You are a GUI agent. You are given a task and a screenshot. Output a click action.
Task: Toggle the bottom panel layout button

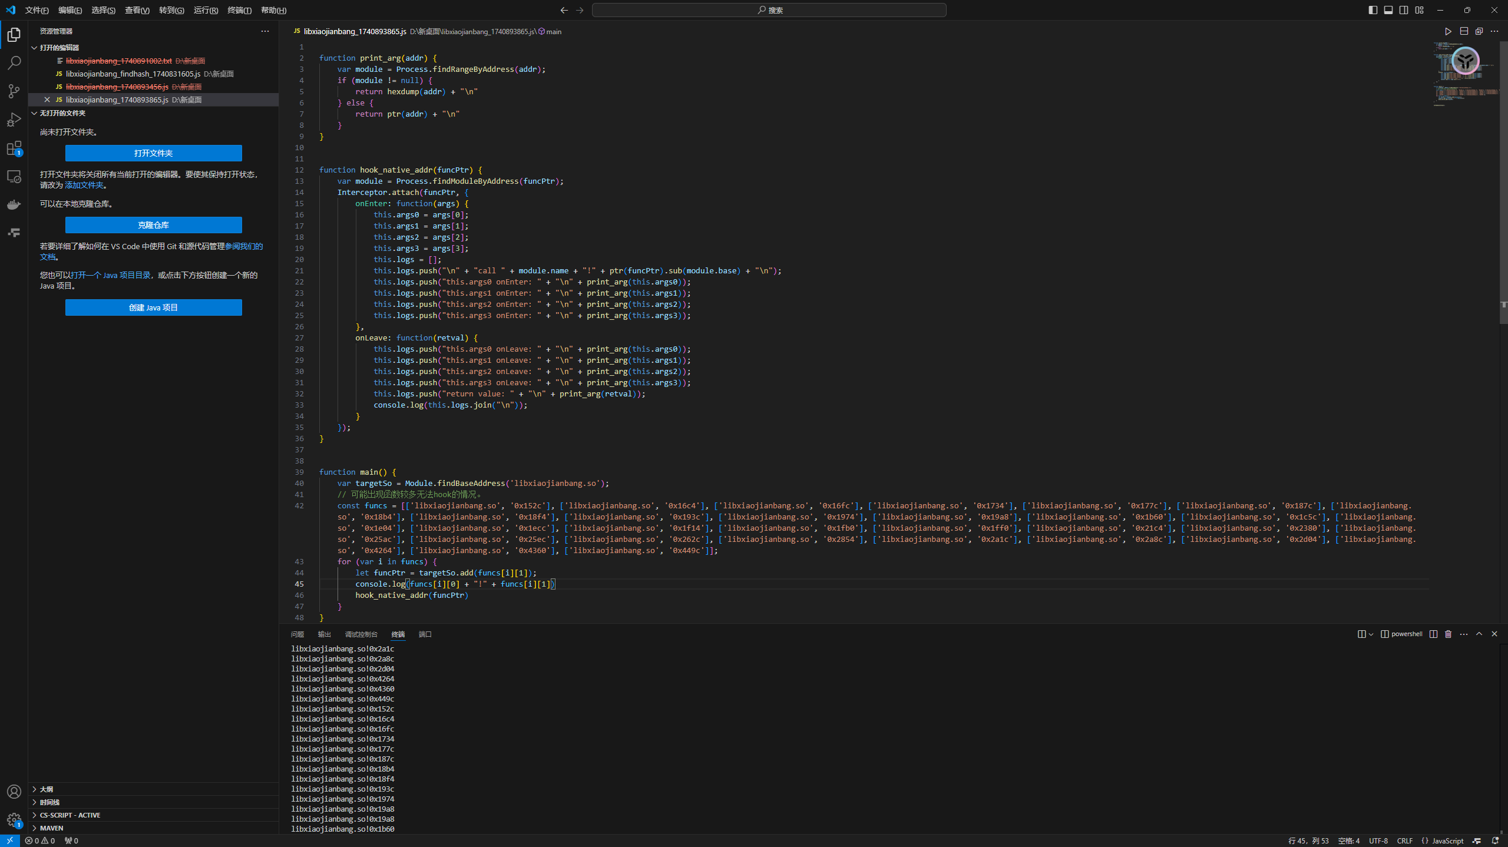[1388, 10]
